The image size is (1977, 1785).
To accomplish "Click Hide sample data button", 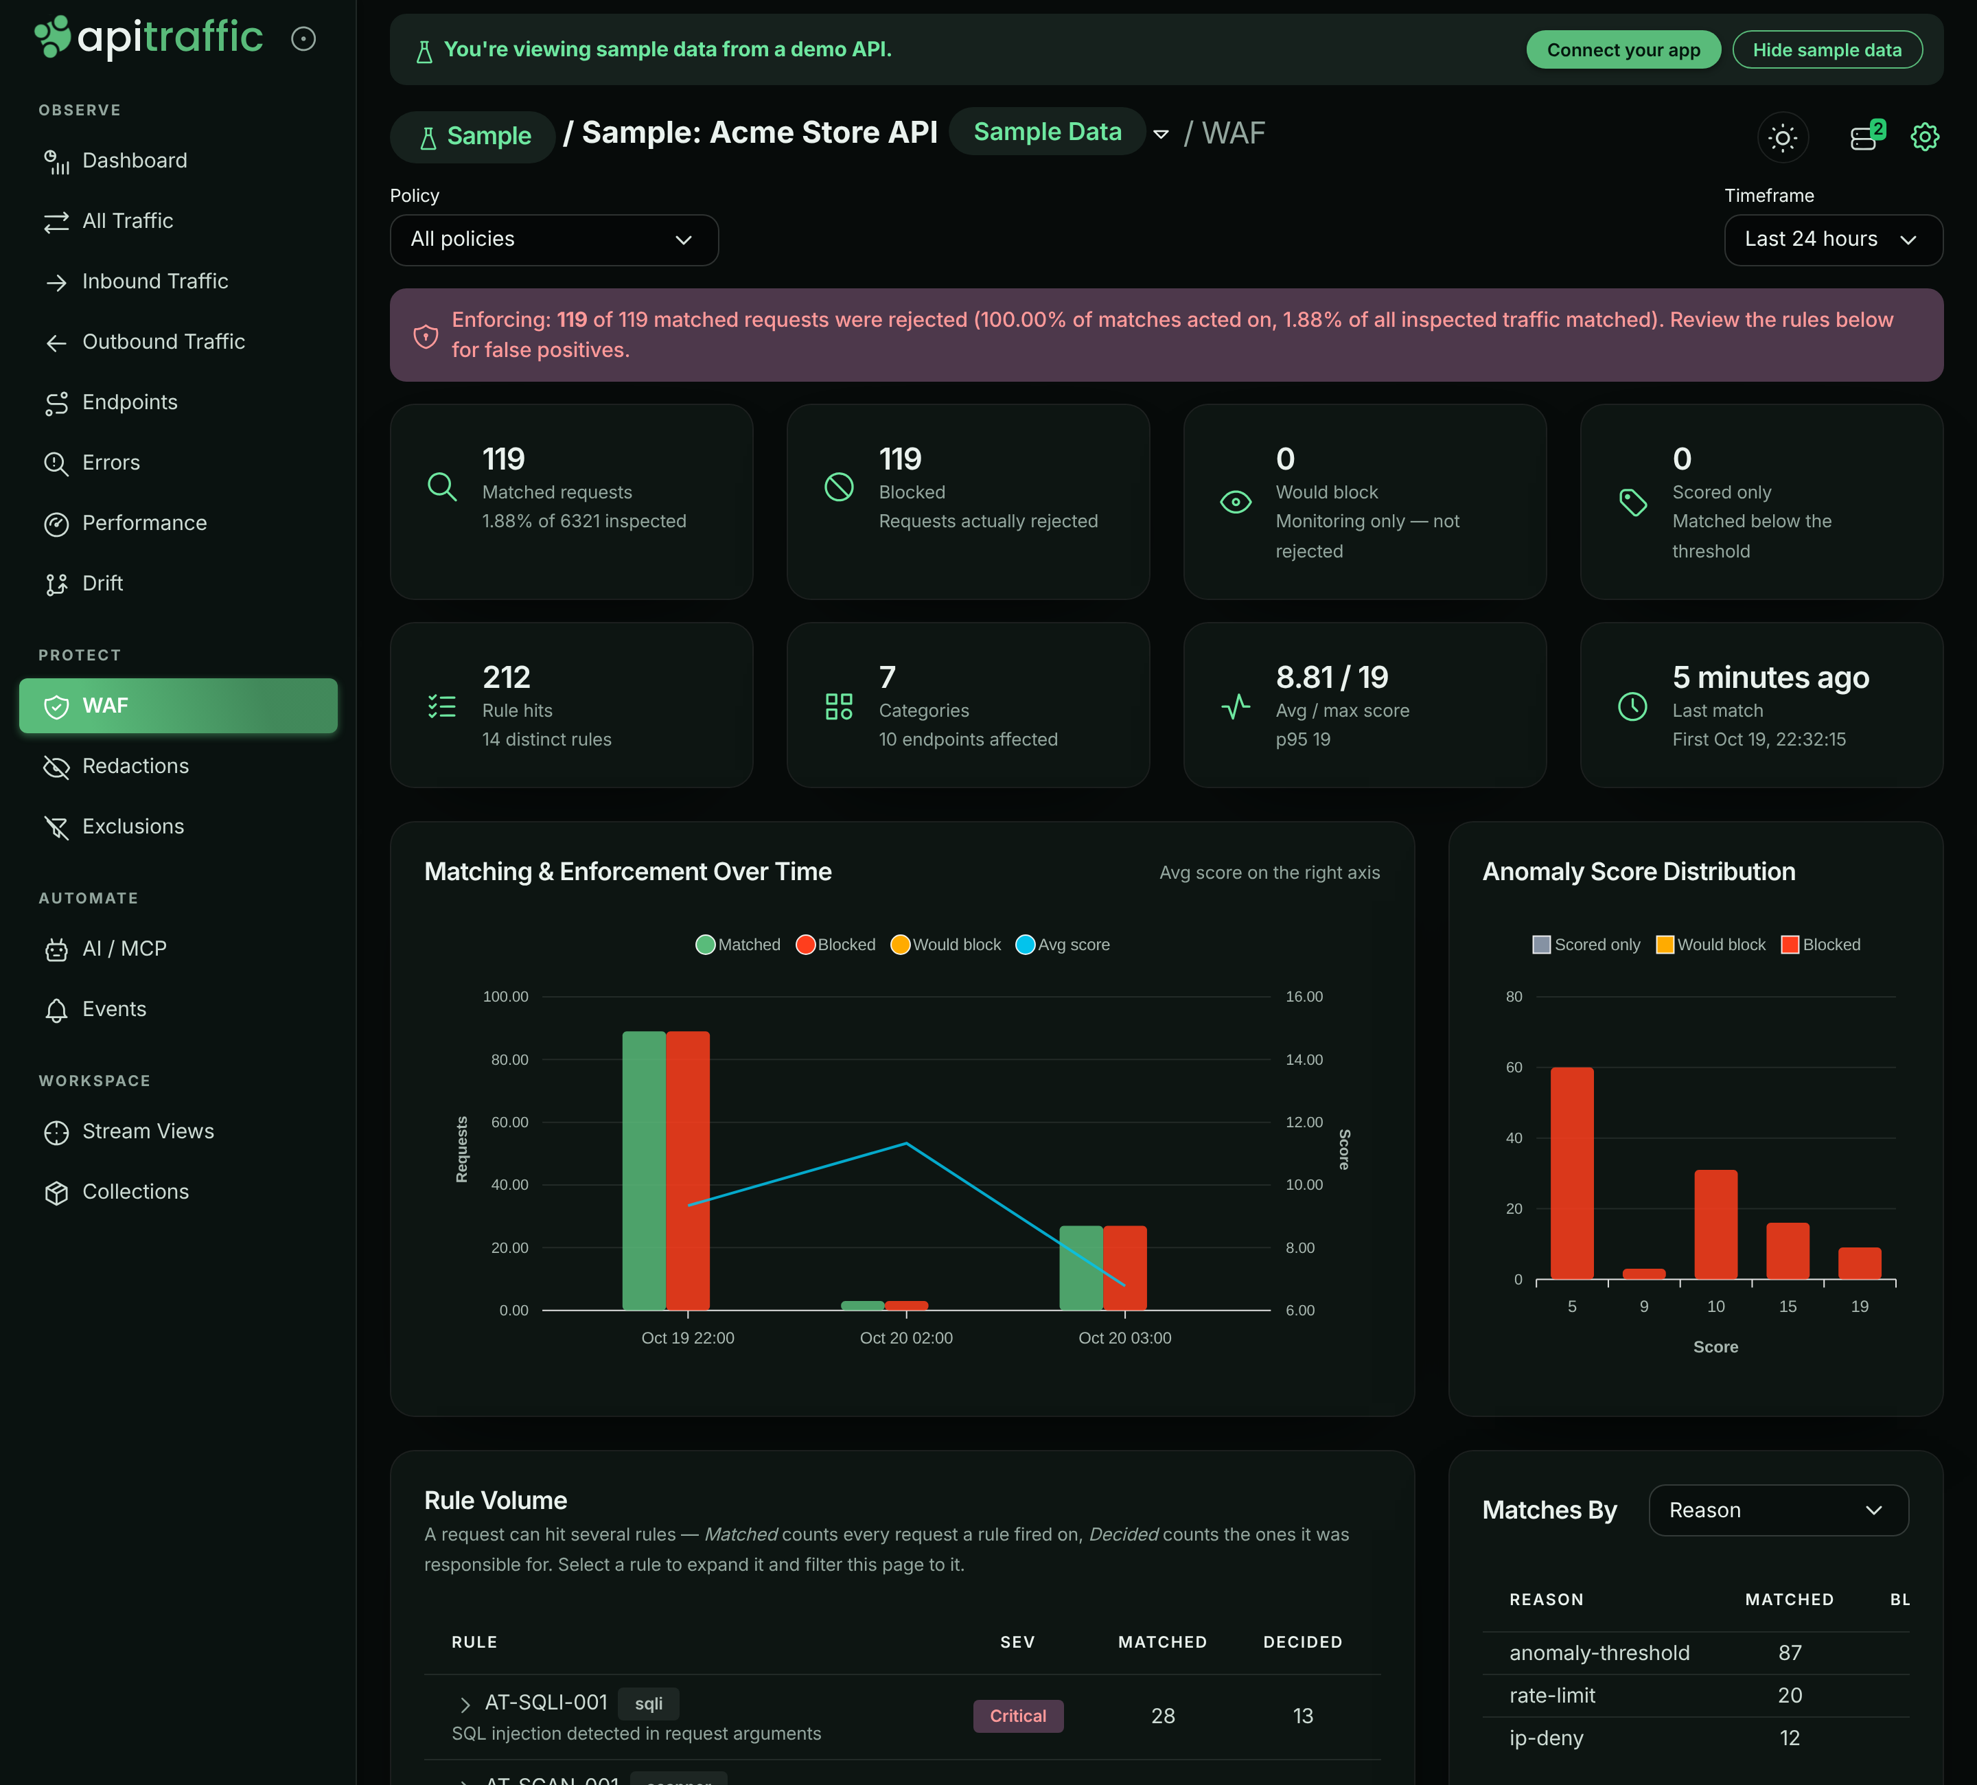I will pyautogui.click(x=1827, y=50).
